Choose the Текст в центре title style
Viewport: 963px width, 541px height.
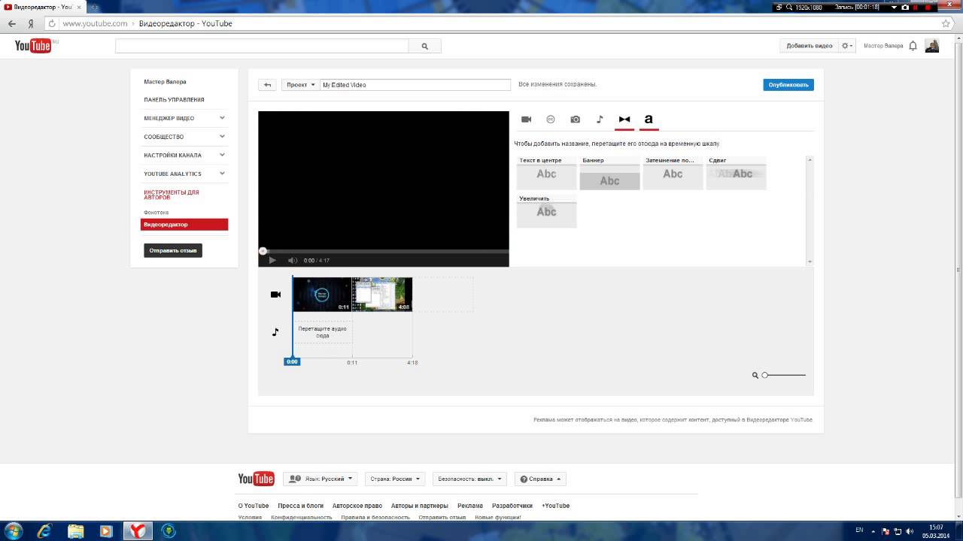546,173
